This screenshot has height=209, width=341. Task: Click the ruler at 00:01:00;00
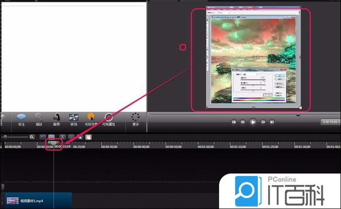coord(206,147)
